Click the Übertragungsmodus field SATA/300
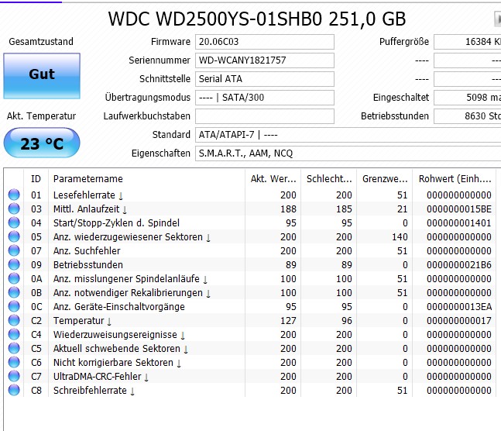Screen dimensions: 501x431 (265, 98)
